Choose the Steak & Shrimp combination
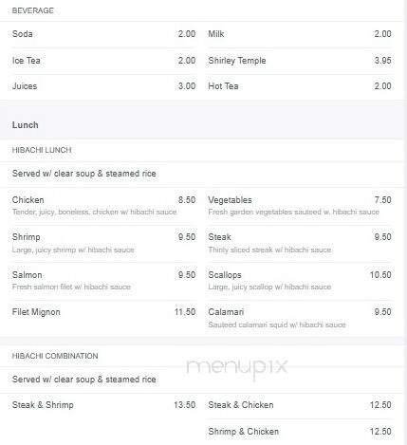This screenshot has height=445, width=407. click(x=103, y=405)
